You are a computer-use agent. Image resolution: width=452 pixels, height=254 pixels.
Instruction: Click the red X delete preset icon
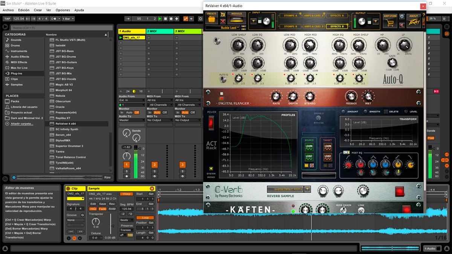coord(223,21)
